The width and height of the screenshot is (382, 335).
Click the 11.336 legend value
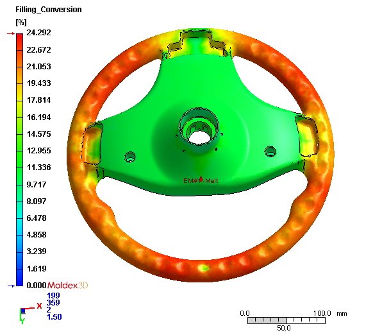click(38, 167)
